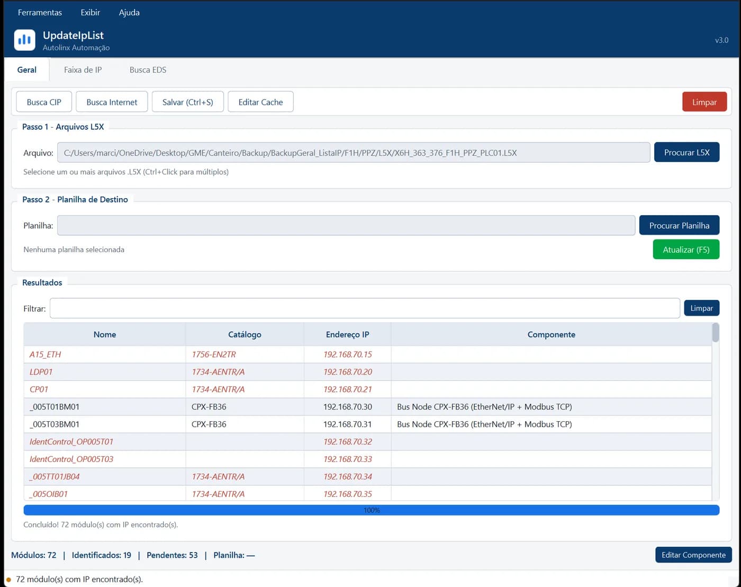Click the Limpar button beside the Filtrar field
Viewport: 741px width, 587px height.
(x=701, y=308)
